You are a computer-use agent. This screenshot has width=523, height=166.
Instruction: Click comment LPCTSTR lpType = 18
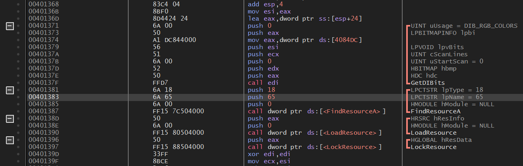[447, 90]
